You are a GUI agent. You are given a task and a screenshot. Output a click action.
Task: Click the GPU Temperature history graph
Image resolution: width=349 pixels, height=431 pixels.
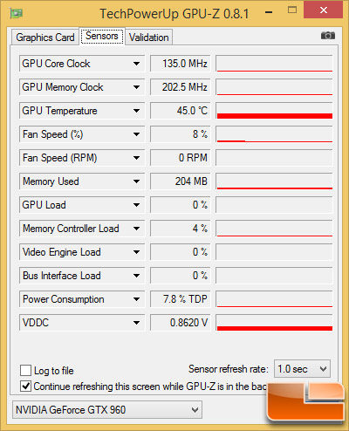[274, 111]
